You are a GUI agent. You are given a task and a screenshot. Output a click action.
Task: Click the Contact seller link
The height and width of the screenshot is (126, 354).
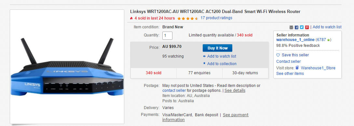pos(289,62)
